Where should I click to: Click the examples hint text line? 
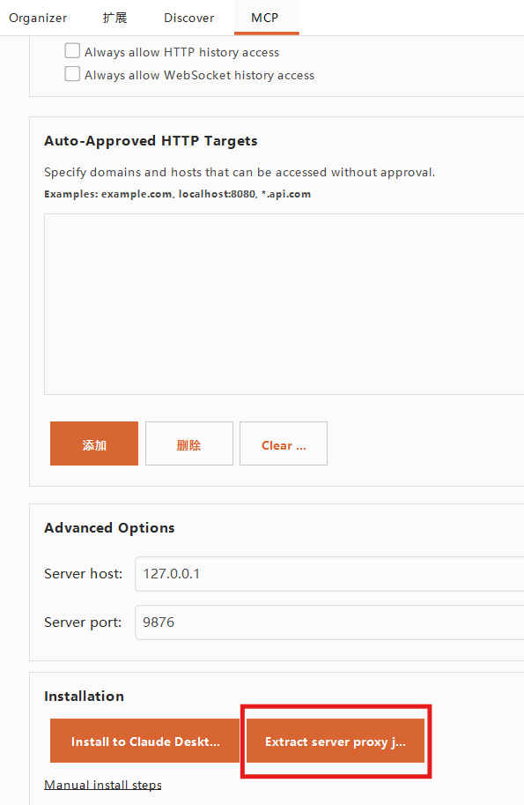coord(177,194)
